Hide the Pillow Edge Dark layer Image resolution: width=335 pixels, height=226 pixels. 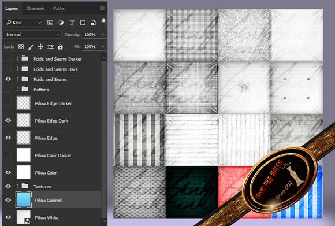pyautogui.click(x=8, y=120)
